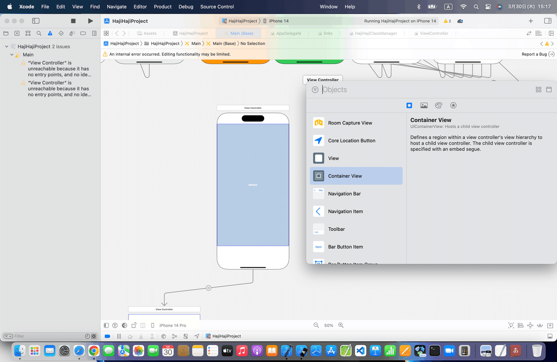
Task: Open the related items grid menu
Action: tap(106, 33)
